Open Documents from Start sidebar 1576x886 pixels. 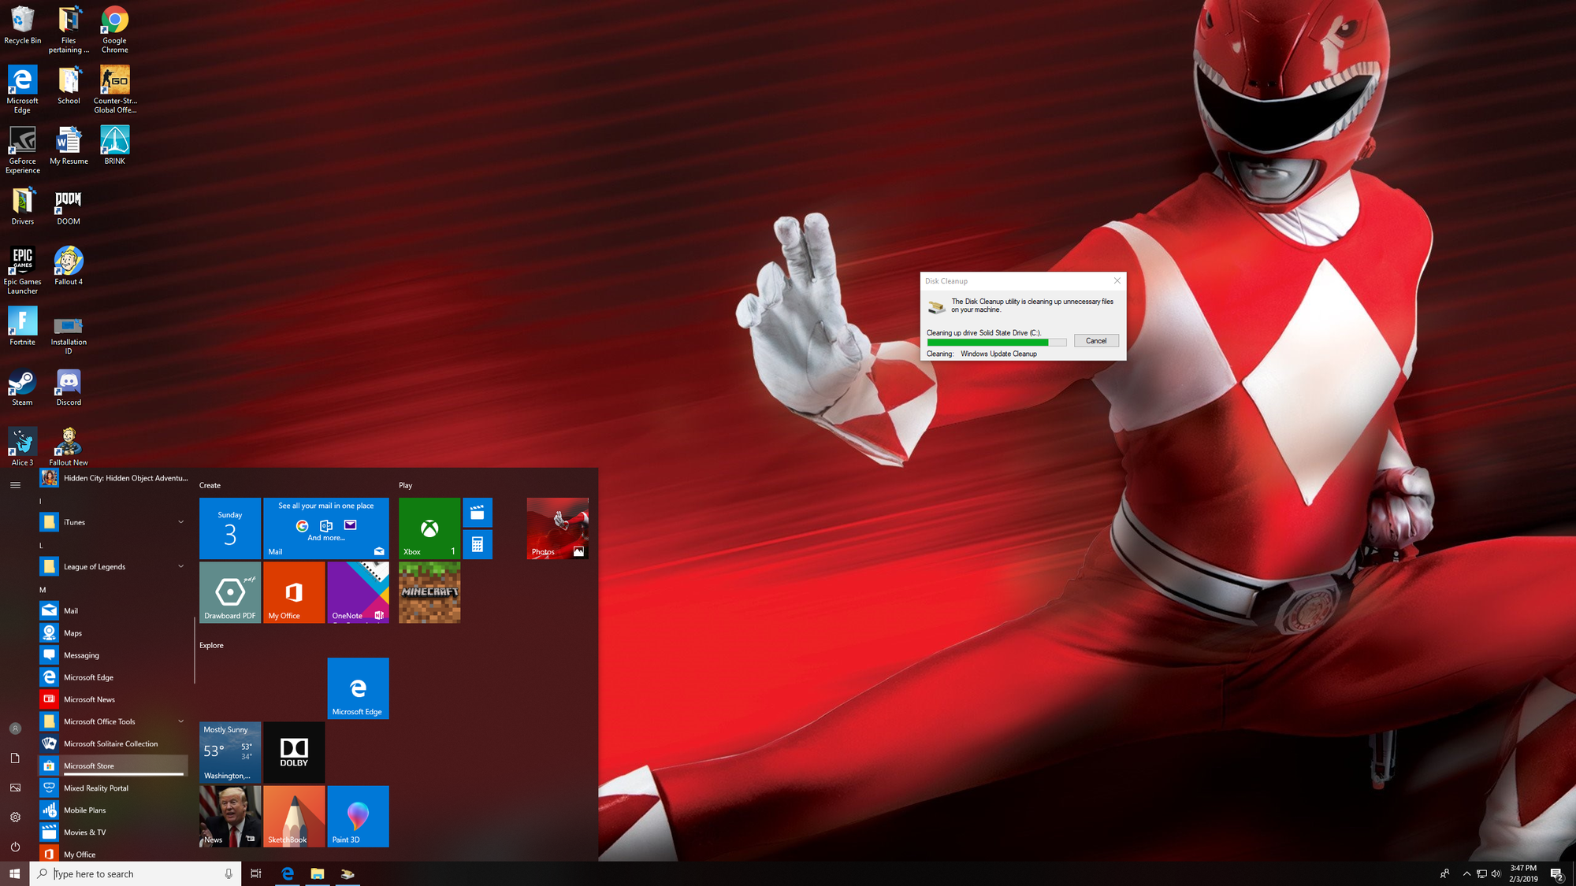[x=15, y=758]
